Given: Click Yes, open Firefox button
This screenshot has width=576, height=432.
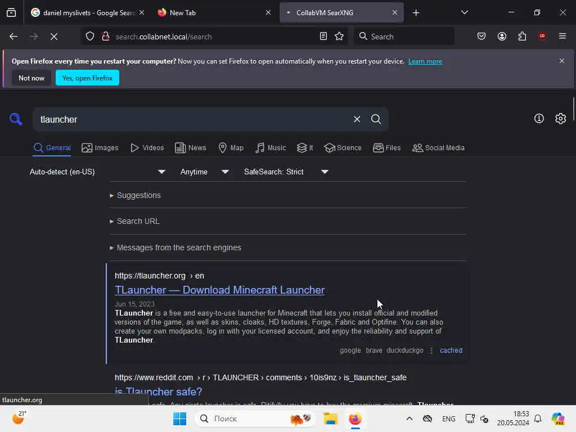Looking at the screenshot, I should click(87, 78).
